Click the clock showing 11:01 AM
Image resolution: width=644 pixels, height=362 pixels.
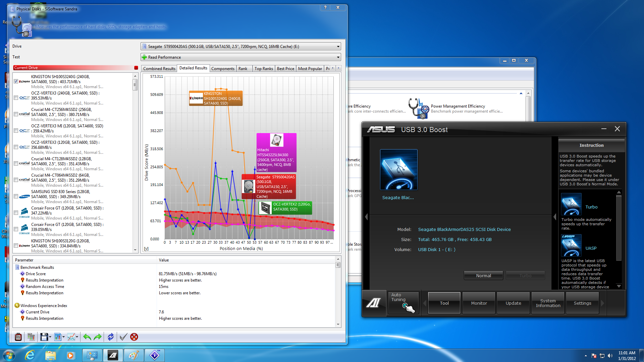(627, 353)
